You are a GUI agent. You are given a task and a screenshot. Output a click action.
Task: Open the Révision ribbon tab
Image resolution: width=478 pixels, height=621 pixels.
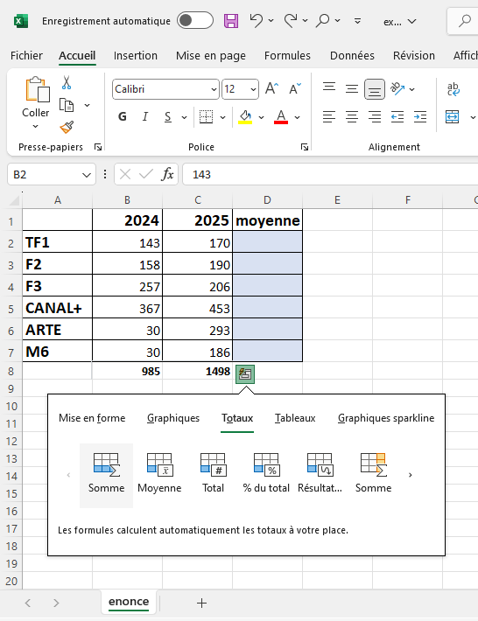click(414, 55)
